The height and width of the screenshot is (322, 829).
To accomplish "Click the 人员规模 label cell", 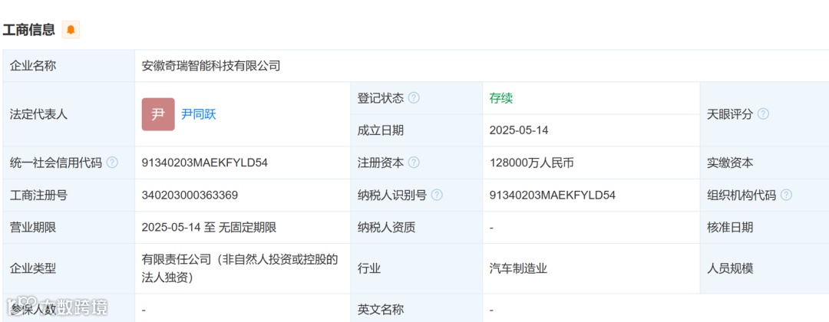I will (765, 268).
